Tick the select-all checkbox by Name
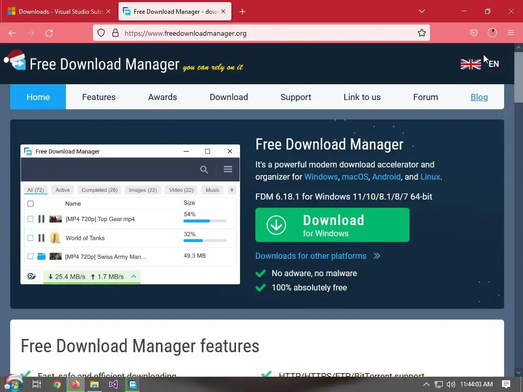 tap(30, 204)
